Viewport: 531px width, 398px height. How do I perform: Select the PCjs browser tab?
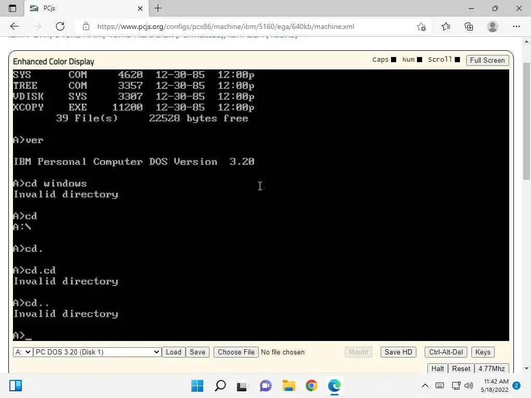coord(86,8)
